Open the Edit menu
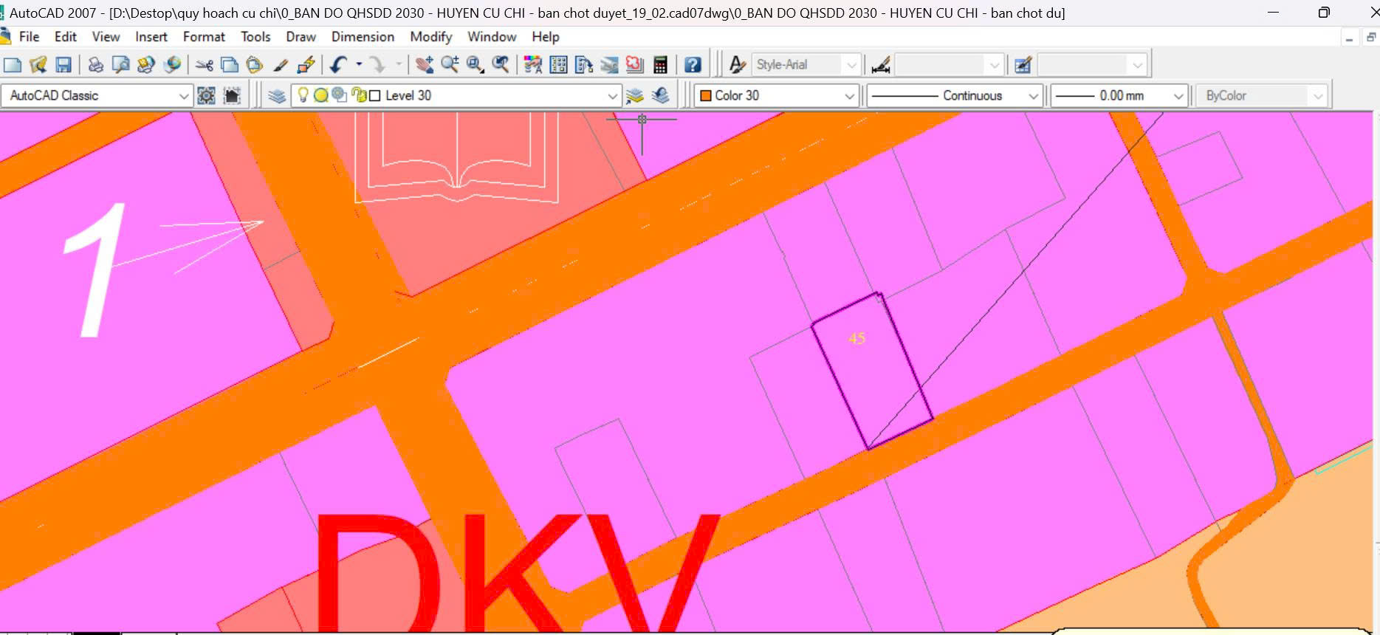 pos(66,37)
